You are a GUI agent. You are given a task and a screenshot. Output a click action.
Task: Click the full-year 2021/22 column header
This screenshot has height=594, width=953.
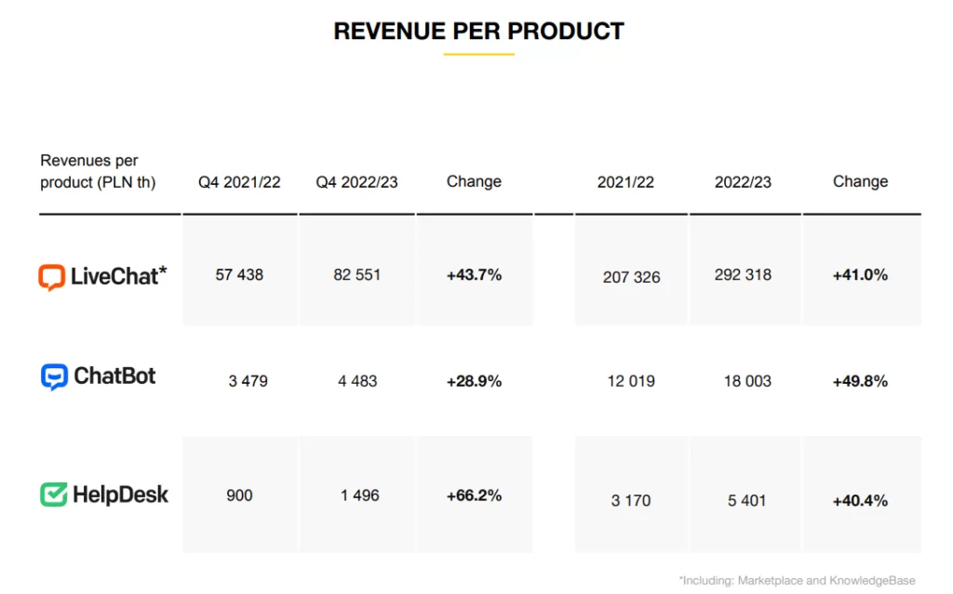(x=625, y=182)
